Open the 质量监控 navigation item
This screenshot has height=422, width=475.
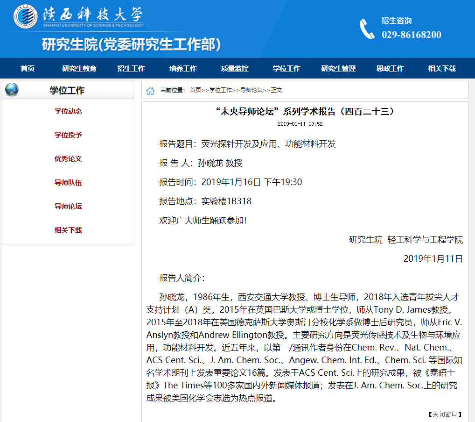click(x=235, y=68)
